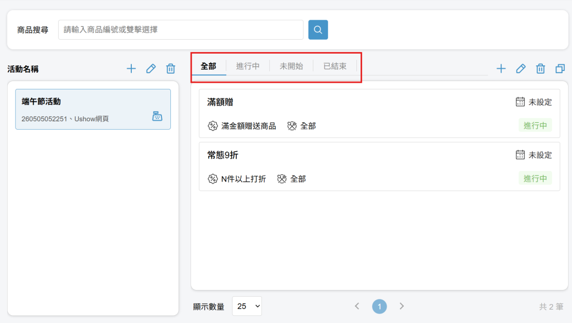Click the scope icon beside 全部 in the 滿額贈 row
This screenshot has height=323, width=572.
[292, 126]
